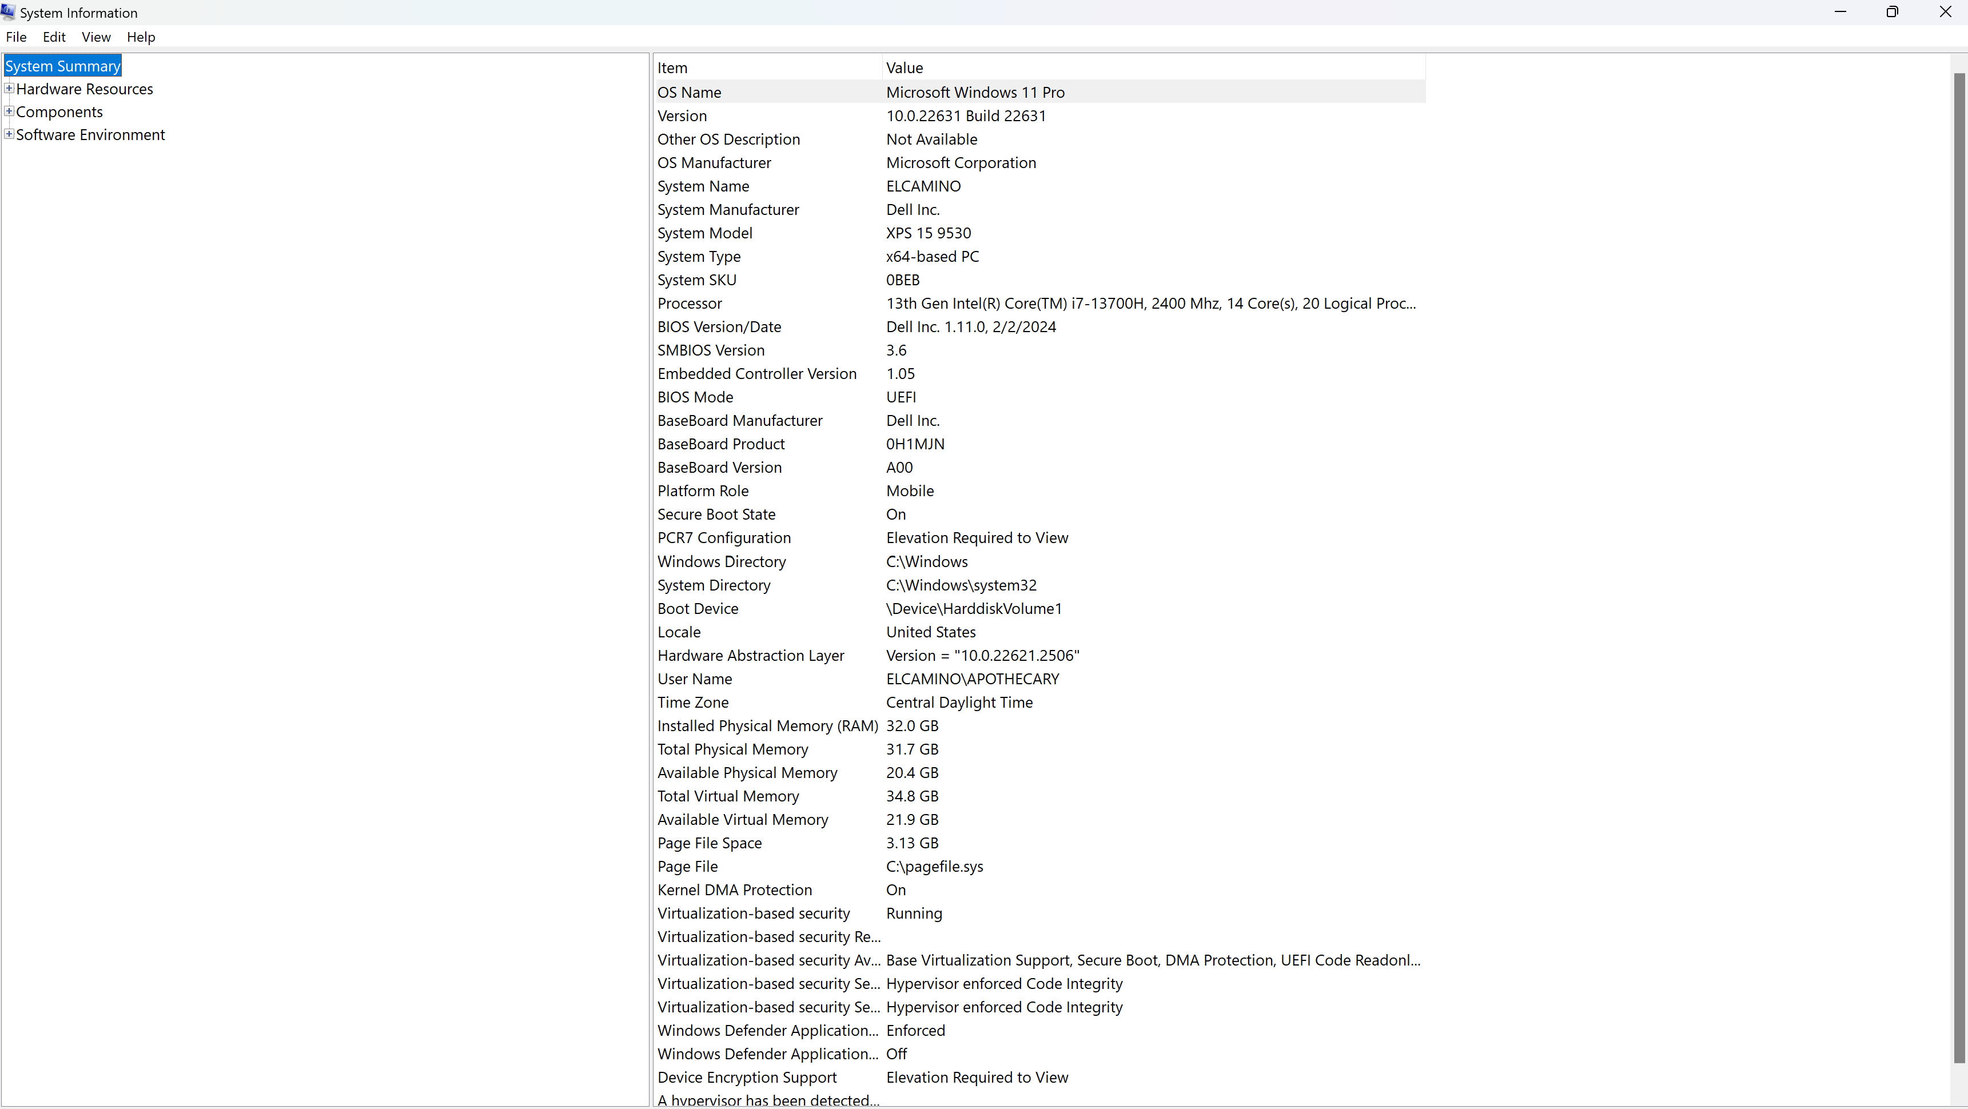Screen dimensions: 1968x1109
Task: Expand the Components tree node
Action: pyautogui.click(x=9, y=111)
